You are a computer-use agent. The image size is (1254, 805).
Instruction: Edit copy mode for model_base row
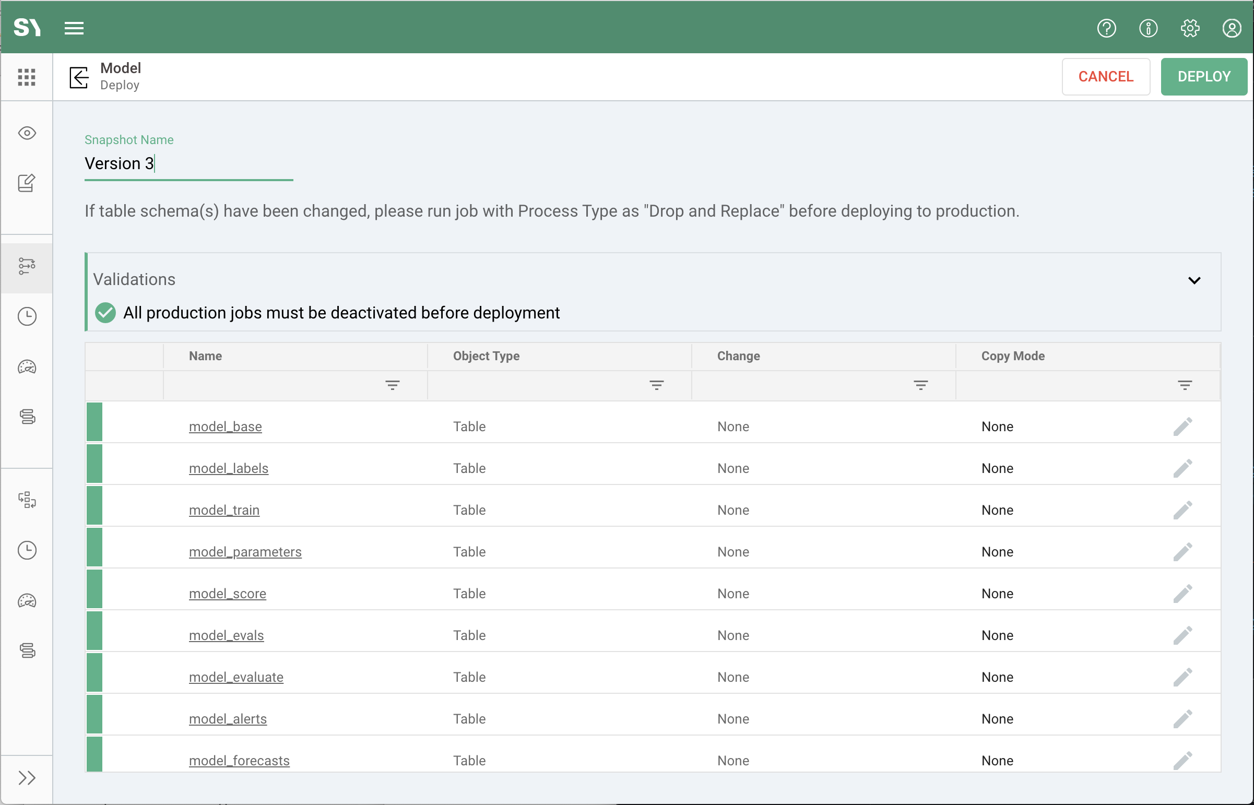(1182, 427)
